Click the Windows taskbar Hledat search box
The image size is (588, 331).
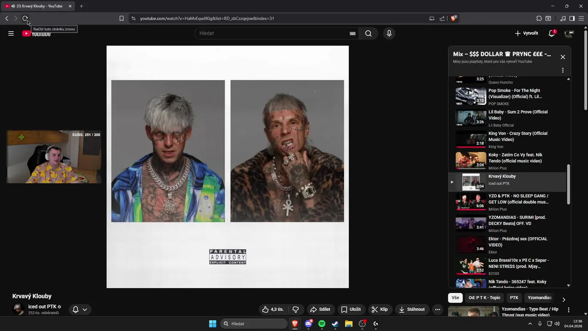click(x=254, y=324)
